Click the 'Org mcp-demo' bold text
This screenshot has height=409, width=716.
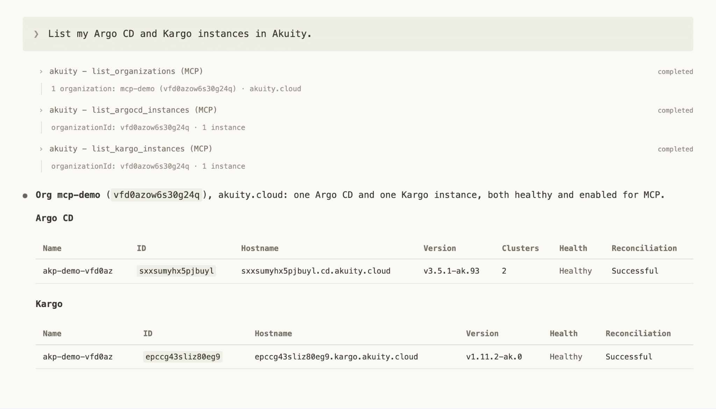(x=68, y=195)
